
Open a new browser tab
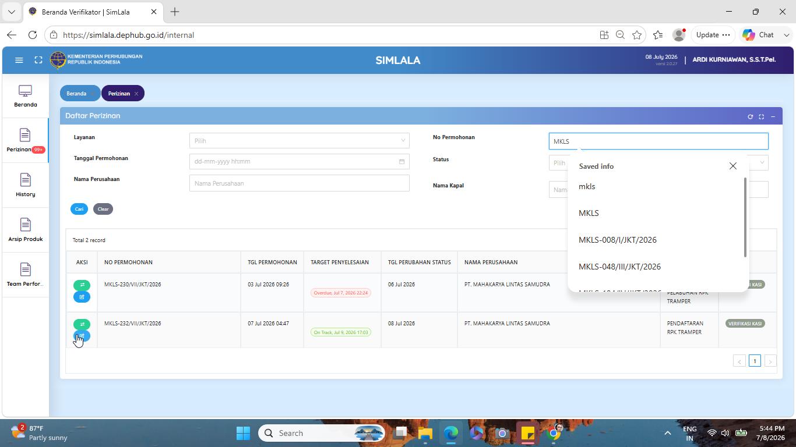(x=175, y=12)
